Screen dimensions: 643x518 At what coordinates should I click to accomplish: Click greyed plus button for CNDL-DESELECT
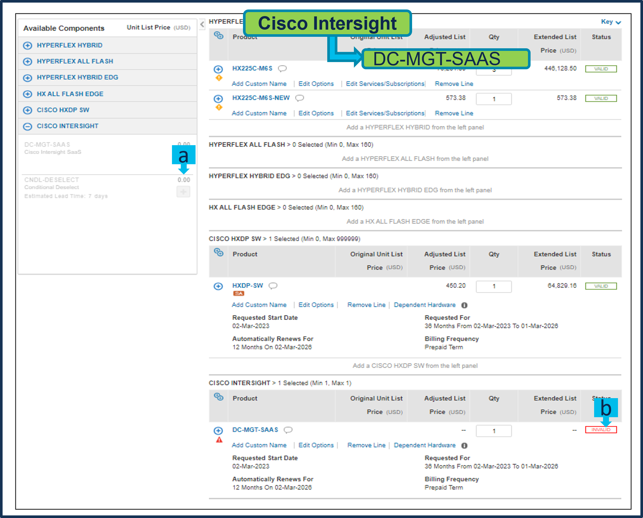183,191
